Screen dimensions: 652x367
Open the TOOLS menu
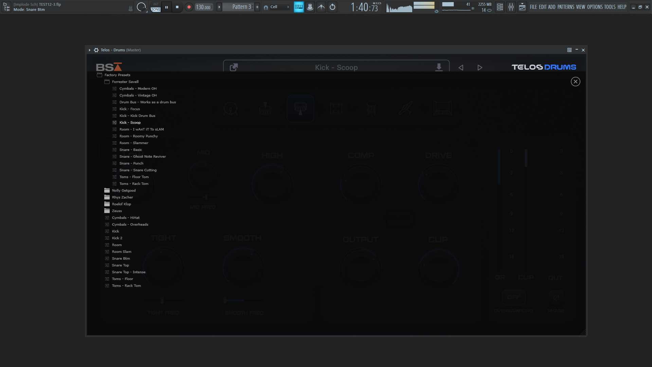point(610,7)
